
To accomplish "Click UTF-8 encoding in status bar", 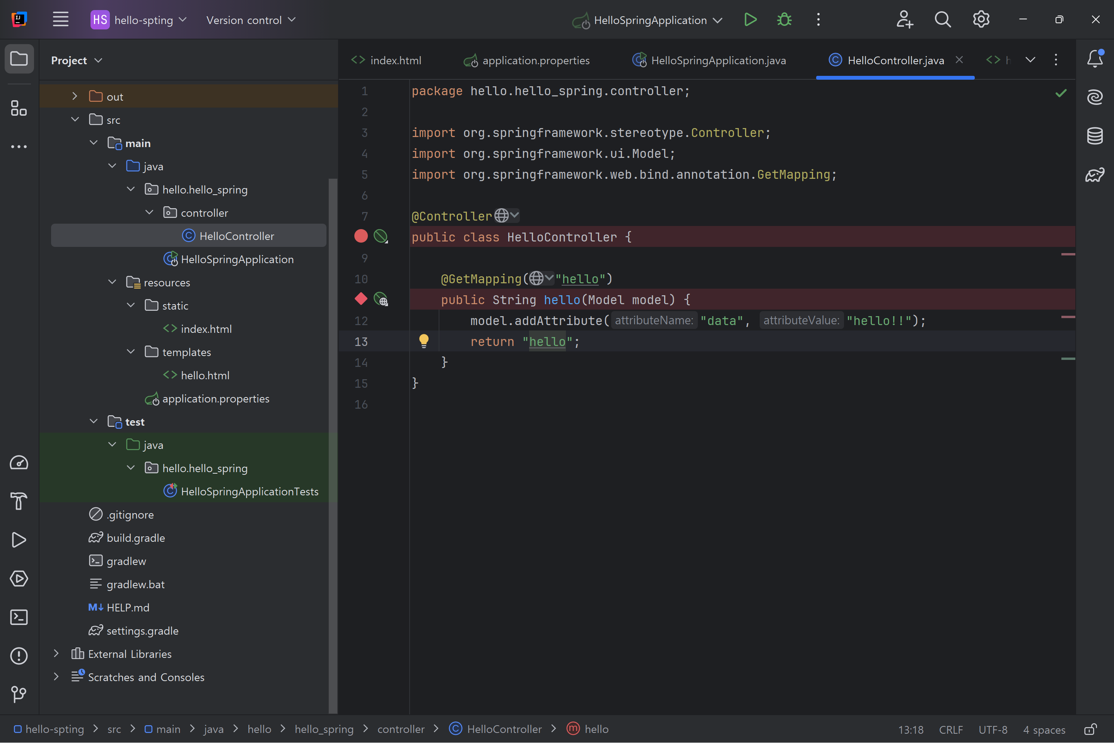I will 993,729.
